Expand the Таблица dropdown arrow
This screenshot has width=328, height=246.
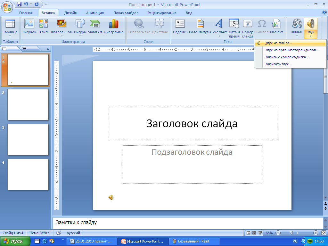coord(10,36)
